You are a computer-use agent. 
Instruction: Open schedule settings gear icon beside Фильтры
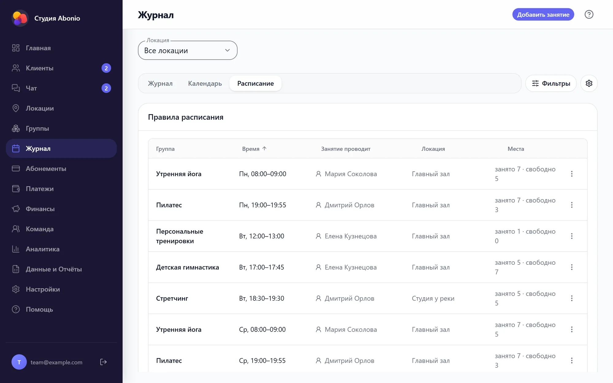click(589, 83)
